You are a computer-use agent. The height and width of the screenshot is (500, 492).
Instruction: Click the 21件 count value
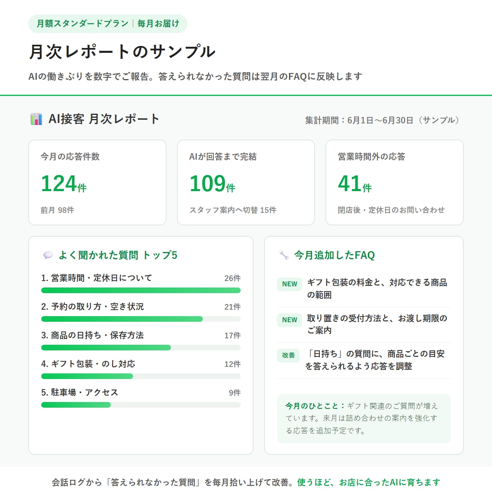click(x=233, y=307)
